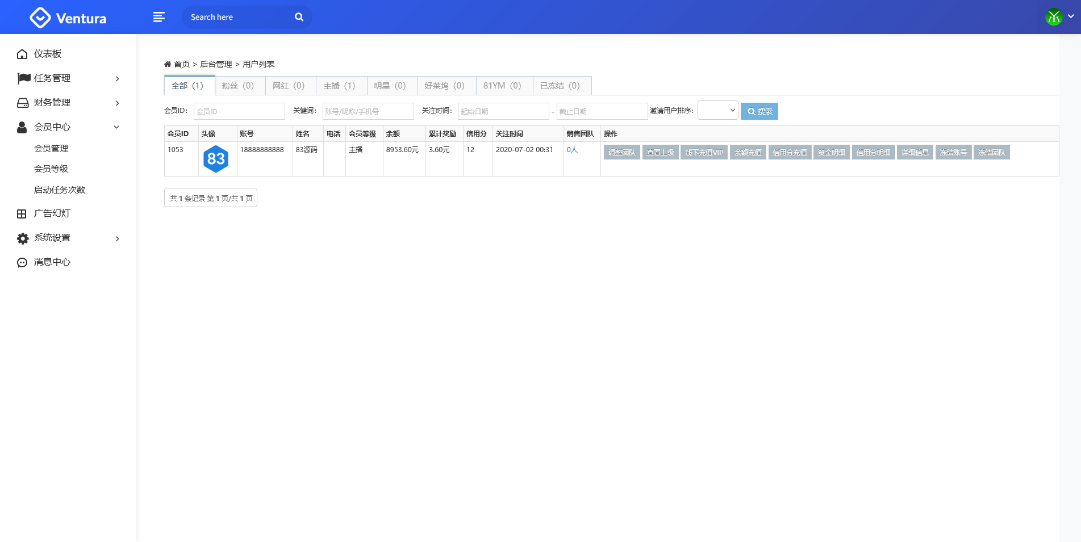Toggle the sidebar hamburger menu icon
Viewport: 1081px width, 542px height.
[x=159, y=17]
